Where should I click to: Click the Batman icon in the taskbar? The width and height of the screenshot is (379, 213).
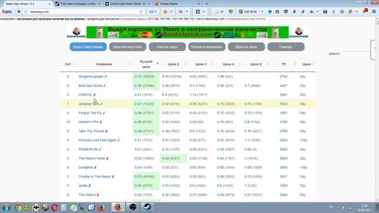point(36,208)
